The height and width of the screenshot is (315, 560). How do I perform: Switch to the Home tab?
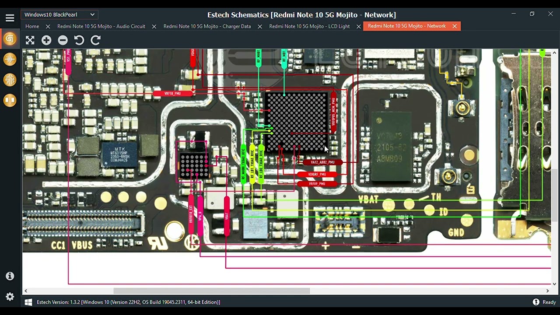point(32,26)
